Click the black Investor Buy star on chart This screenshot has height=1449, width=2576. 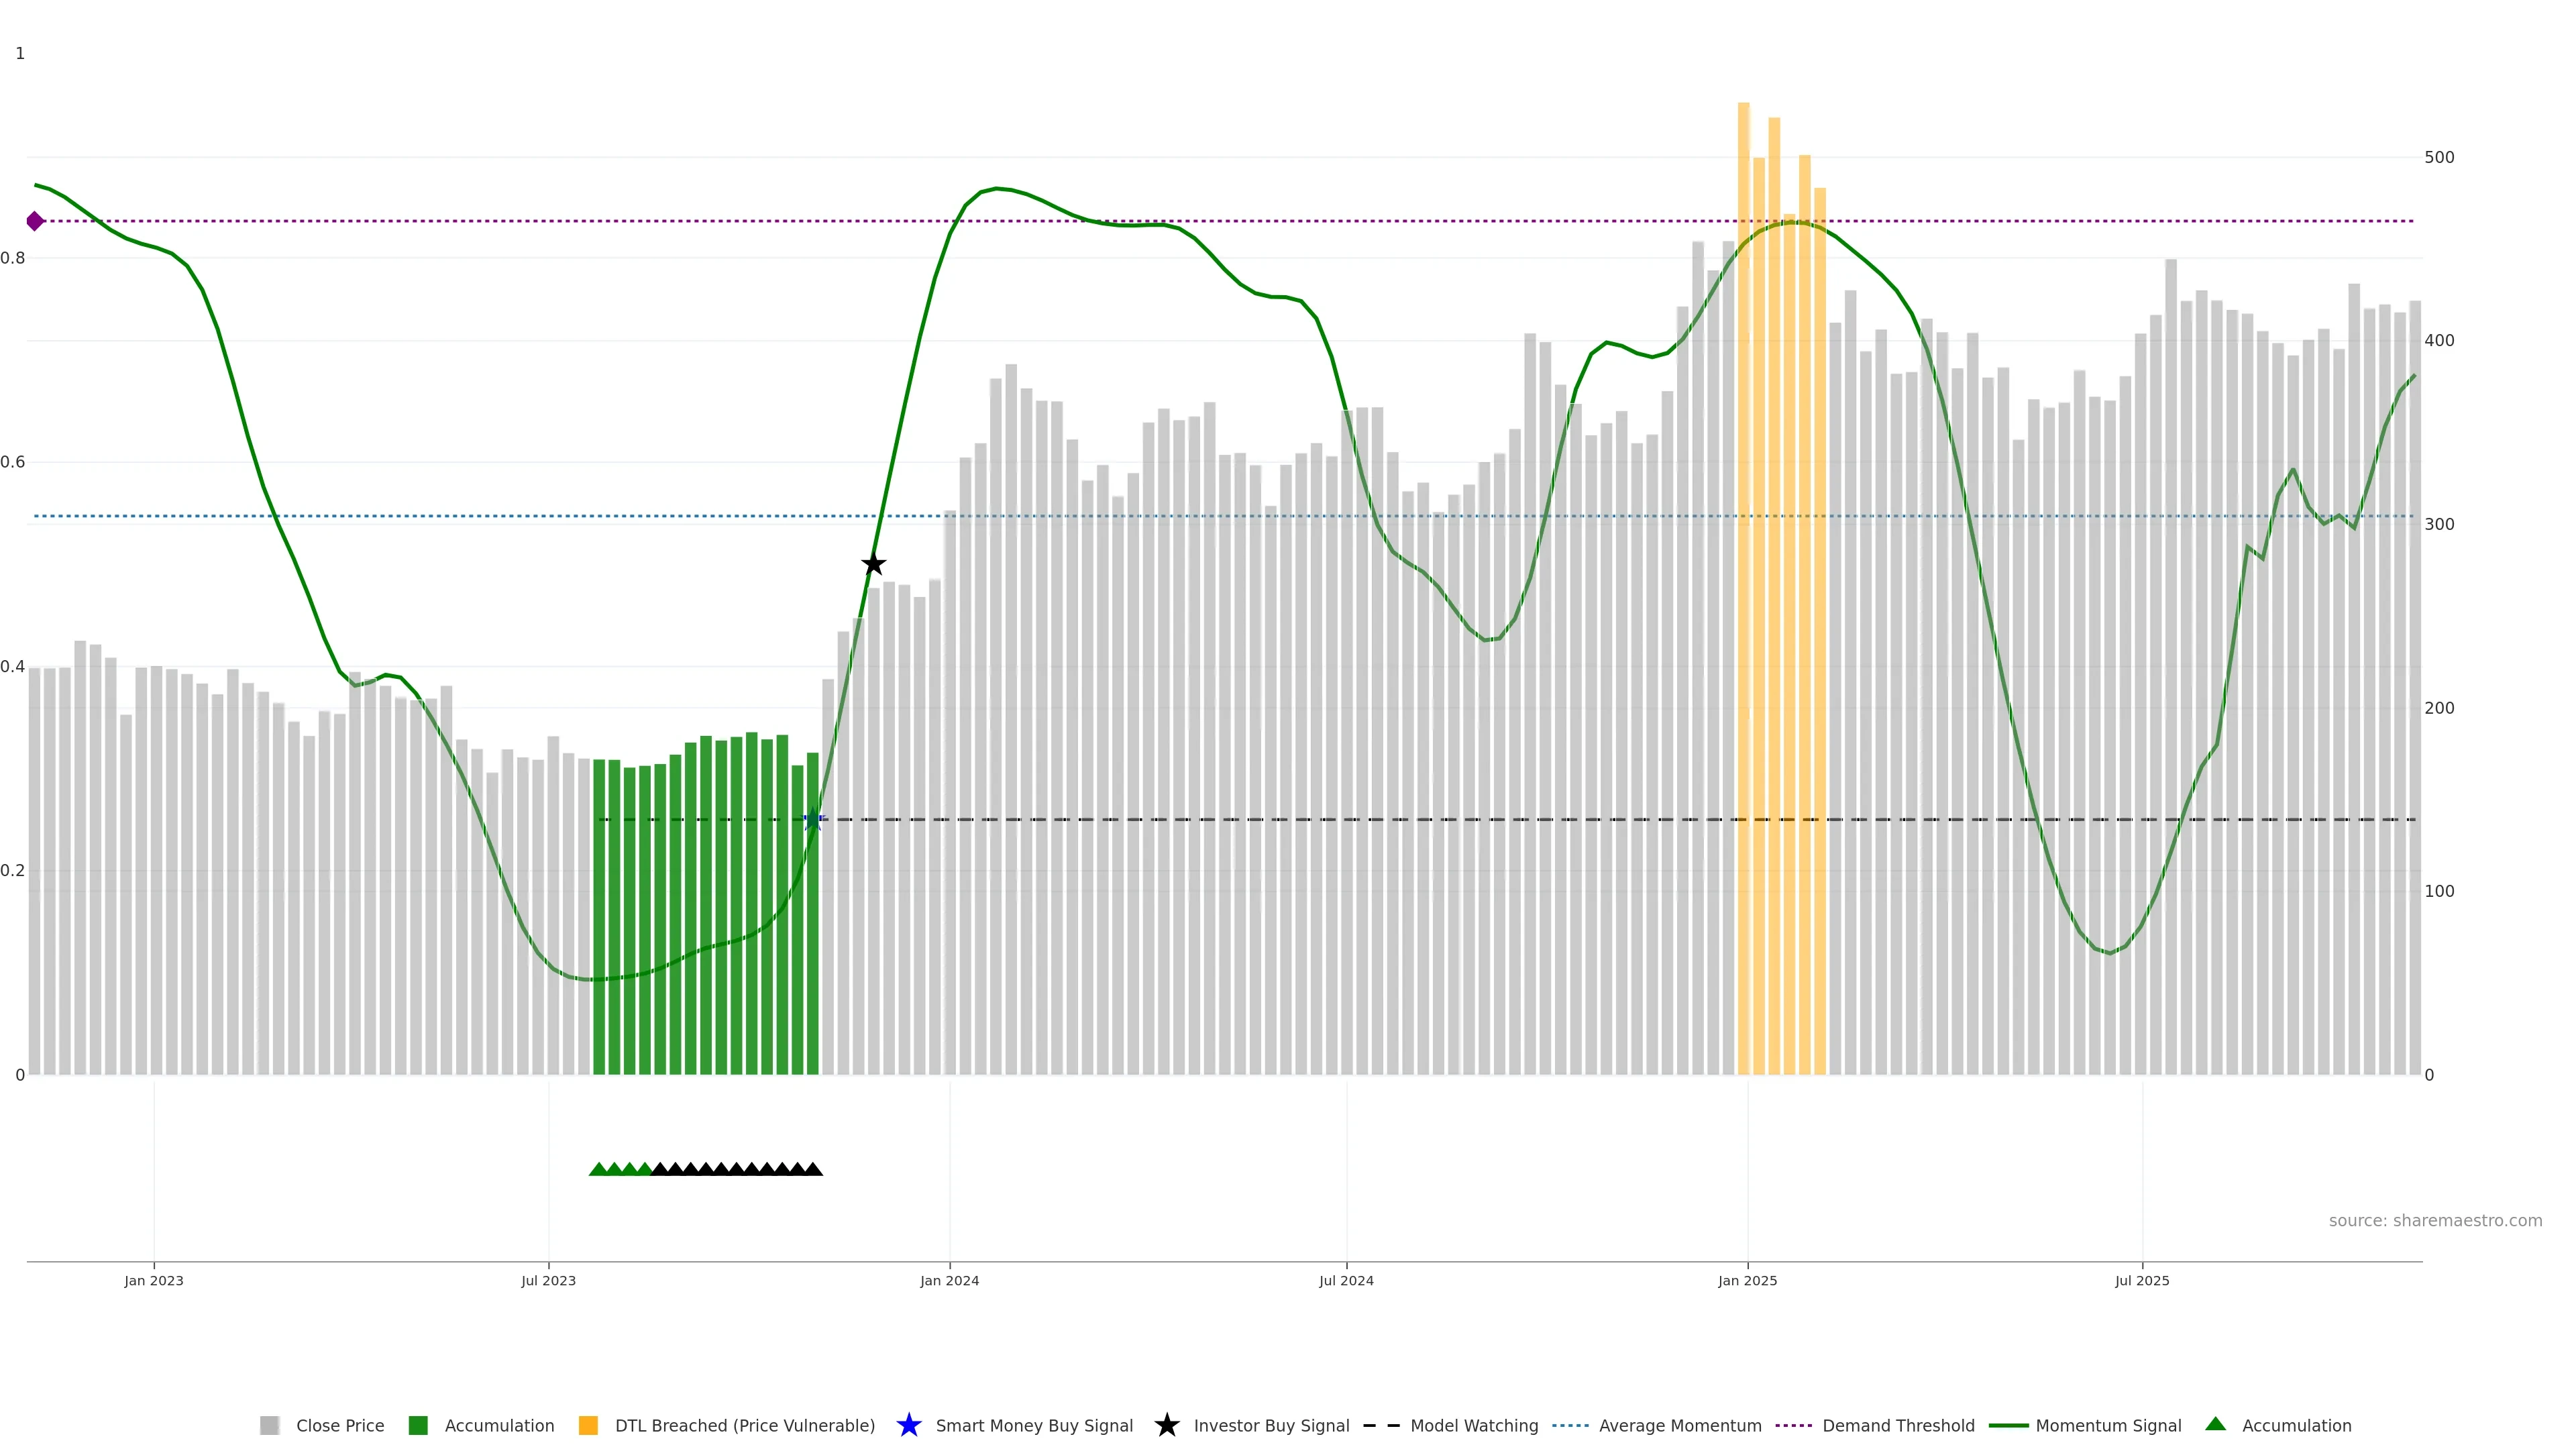tap(873, 564)
